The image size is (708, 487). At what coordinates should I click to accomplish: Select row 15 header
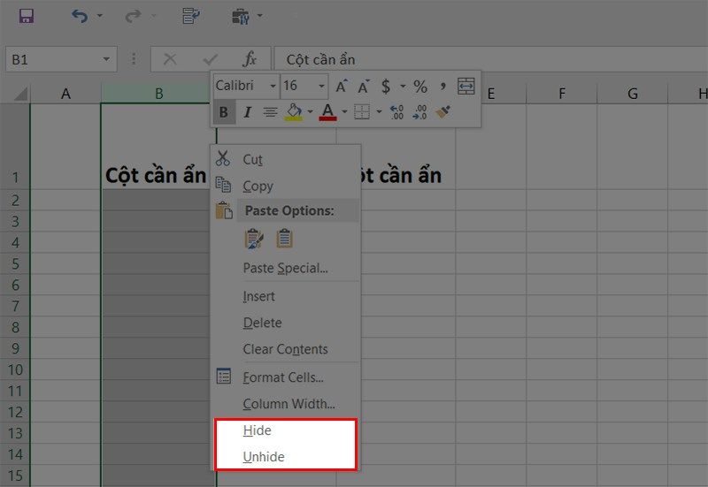(x=15, y=476)
